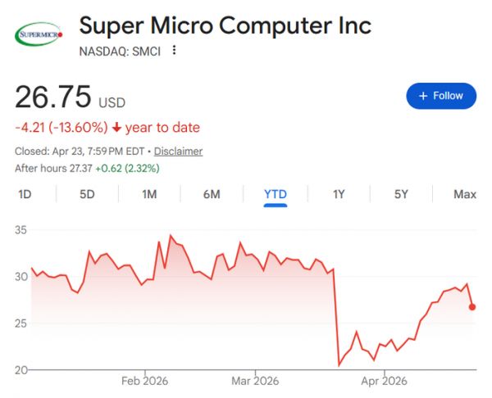The height and width of the screenshot is (398, 492).
Task: Open the 5Y chart tab
Action: pyautogui.click(x=401, y=194)
